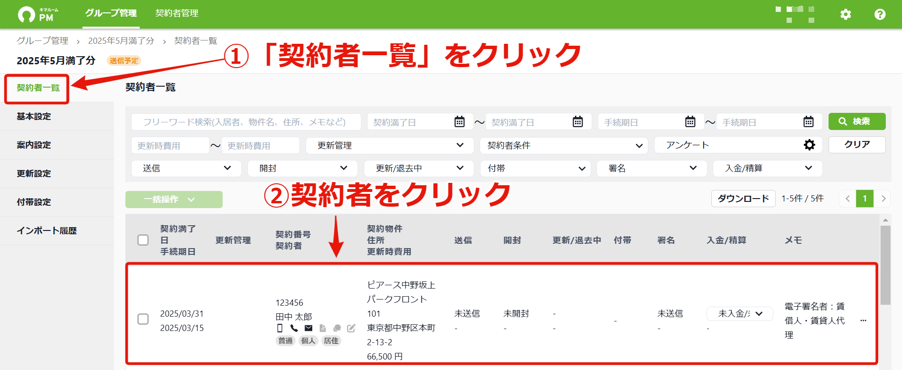
Task: Open the help question mark icon
Action: (x=880, y=14)
